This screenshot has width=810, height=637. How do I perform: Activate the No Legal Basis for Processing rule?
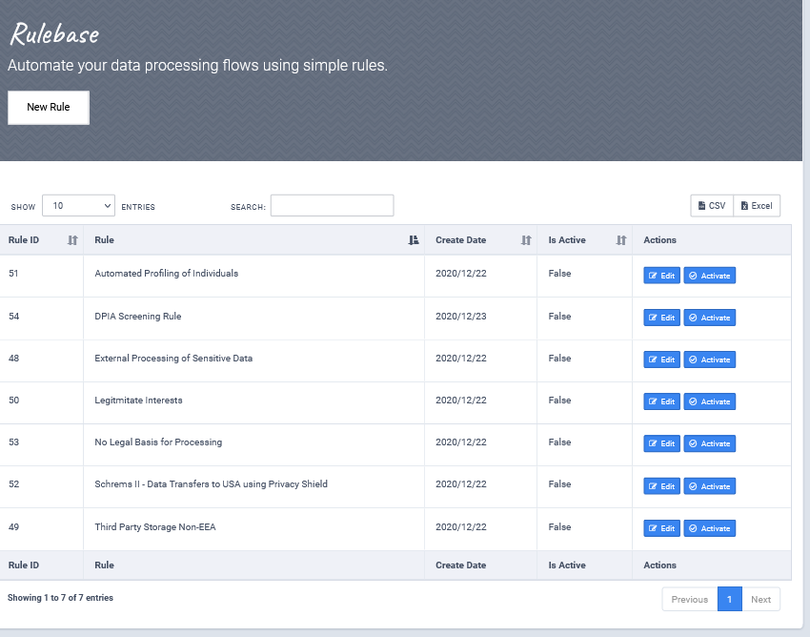point(709,443)
